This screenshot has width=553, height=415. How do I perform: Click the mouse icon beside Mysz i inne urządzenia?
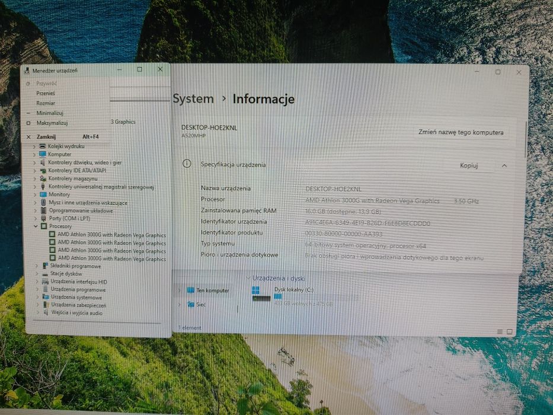[43, 203]
